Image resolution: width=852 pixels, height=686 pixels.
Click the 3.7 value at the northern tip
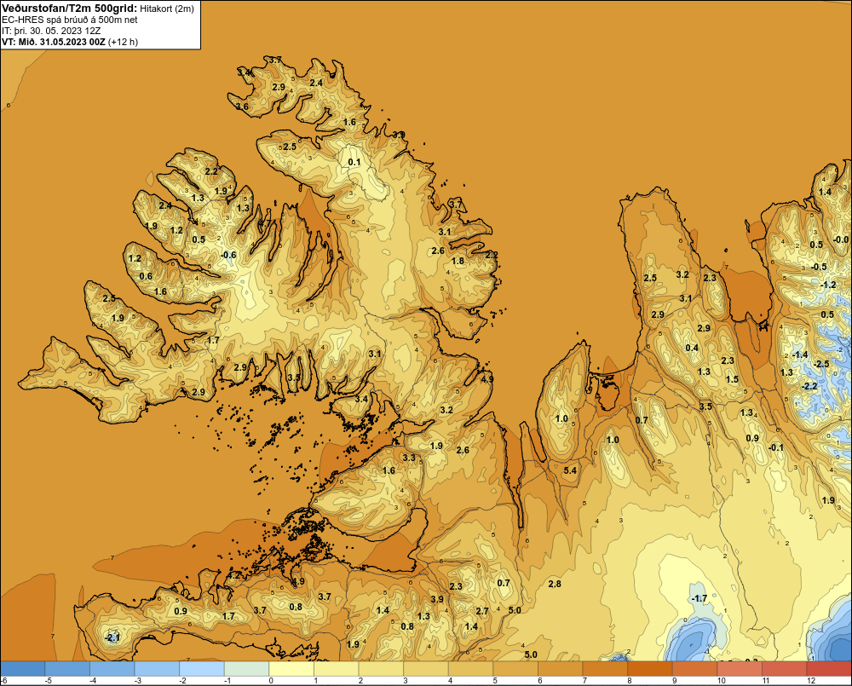pyautogui.click(x=275, y=60)
